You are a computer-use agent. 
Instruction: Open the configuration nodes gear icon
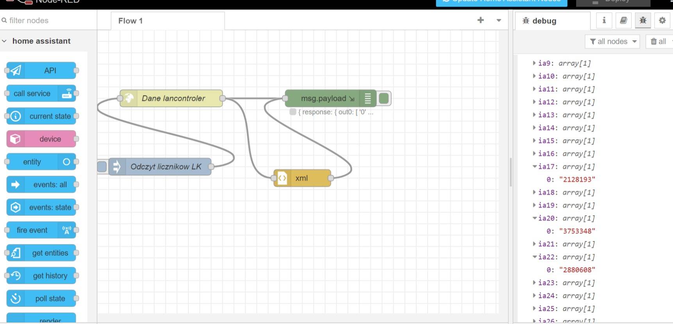point(662,20)
